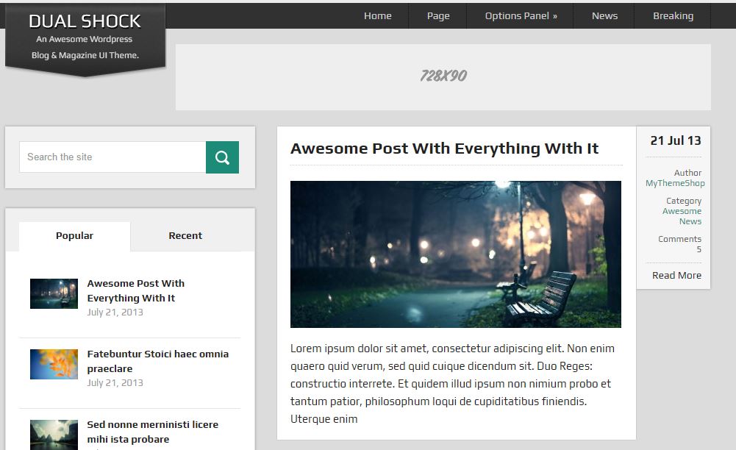The height and width of the screenshot is (450, 736).
Task: Click the post date 21 Jul 13
Action: click(676, 140)
